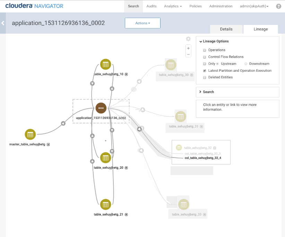Go to the Policies page

pos(196,6)
